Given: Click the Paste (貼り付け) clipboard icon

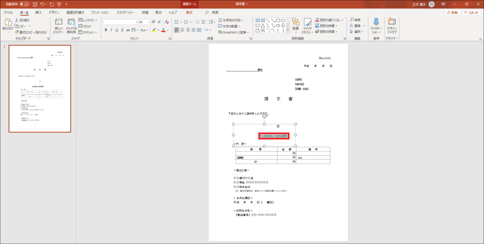Looking at the screenshot, I should [x=8, y=22].
